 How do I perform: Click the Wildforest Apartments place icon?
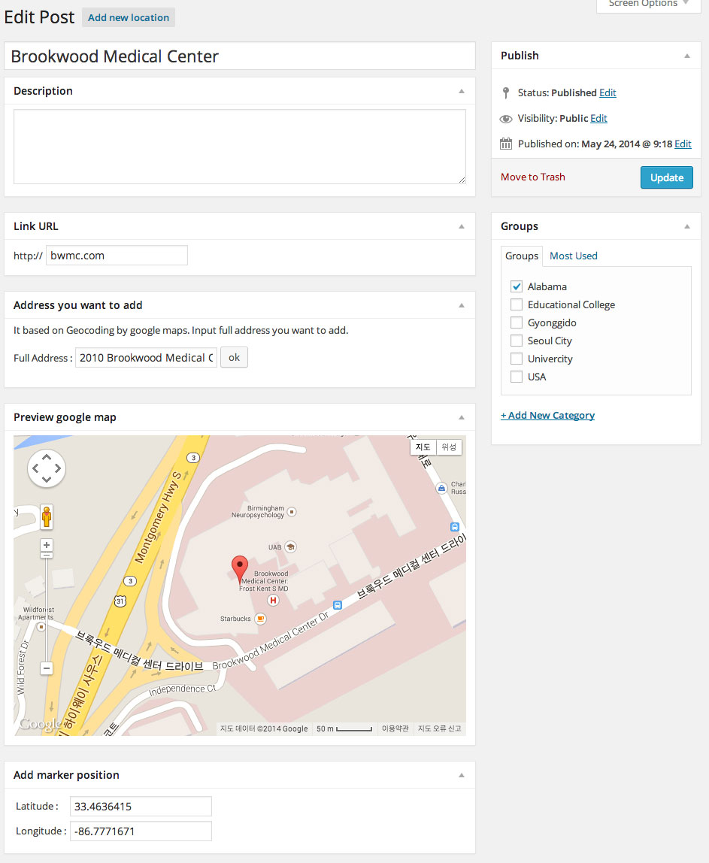tap(41, 626)
